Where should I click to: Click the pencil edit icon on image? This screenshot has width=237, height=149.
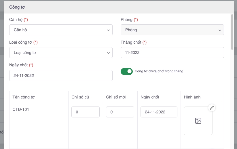tap(212, 108)
